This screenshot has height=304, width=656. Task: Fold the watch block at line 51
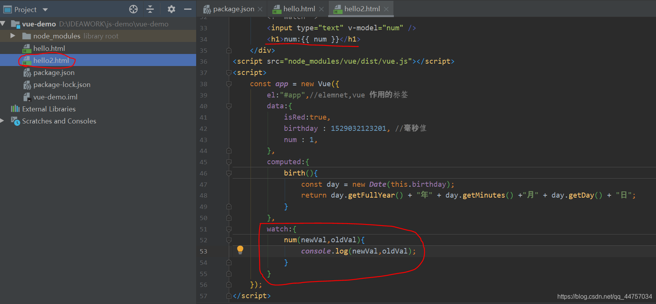coord(229,229)
